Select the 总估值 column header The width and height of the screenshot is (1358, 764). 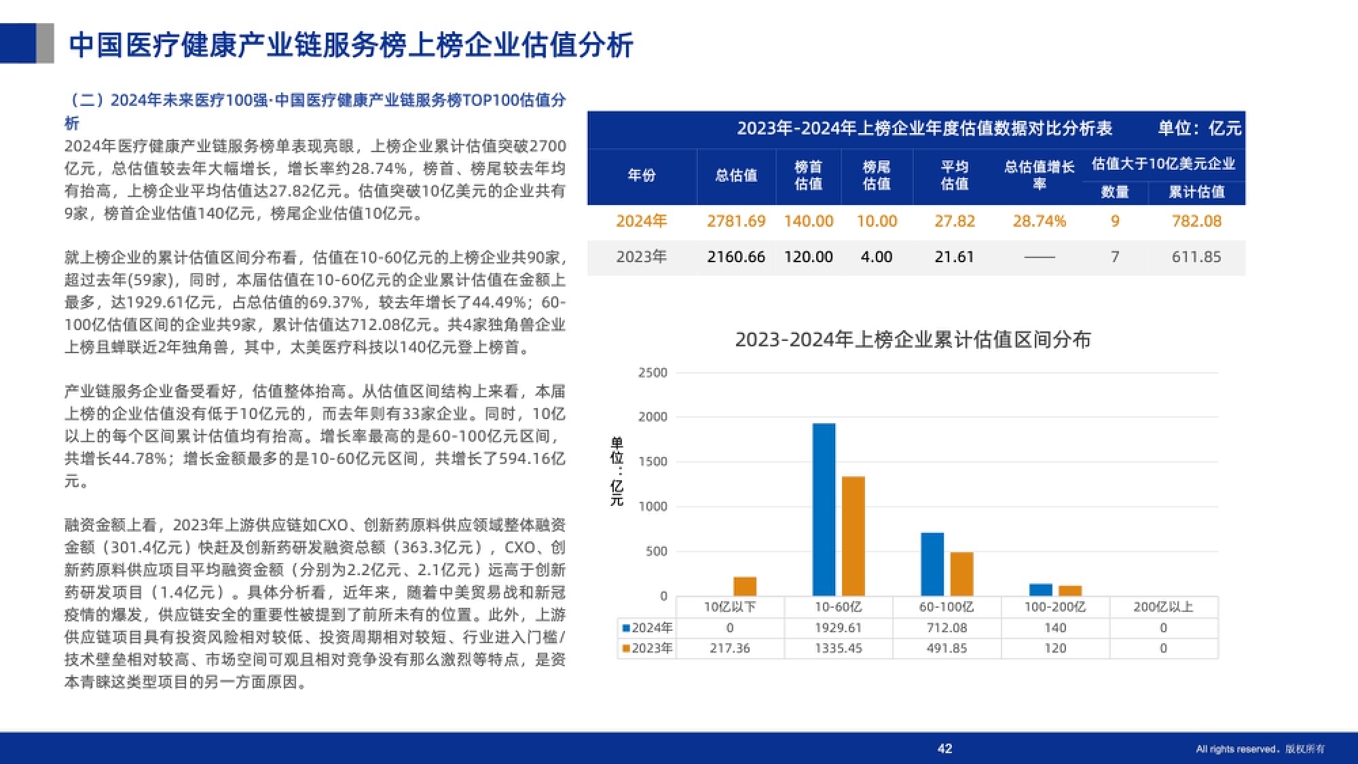pos(736,175)
